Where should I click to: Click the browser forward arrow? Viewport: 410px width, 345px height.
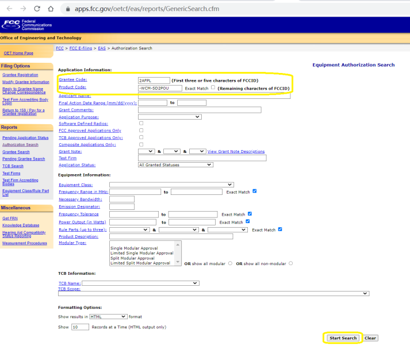[23, 9]
